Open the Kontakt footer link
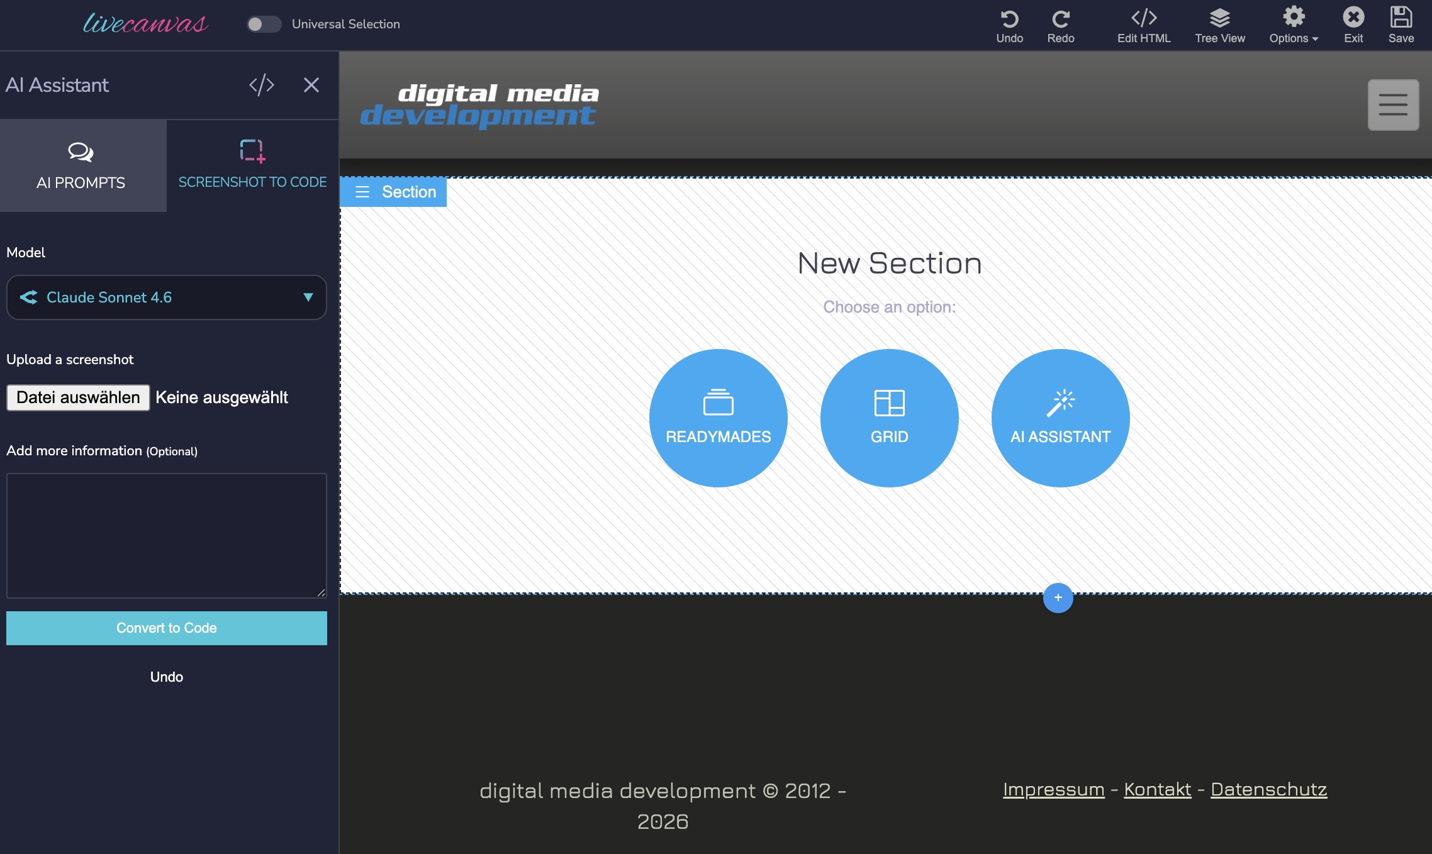The width and height of the screenshot is (1432, 854). (x=1158, y=789)
